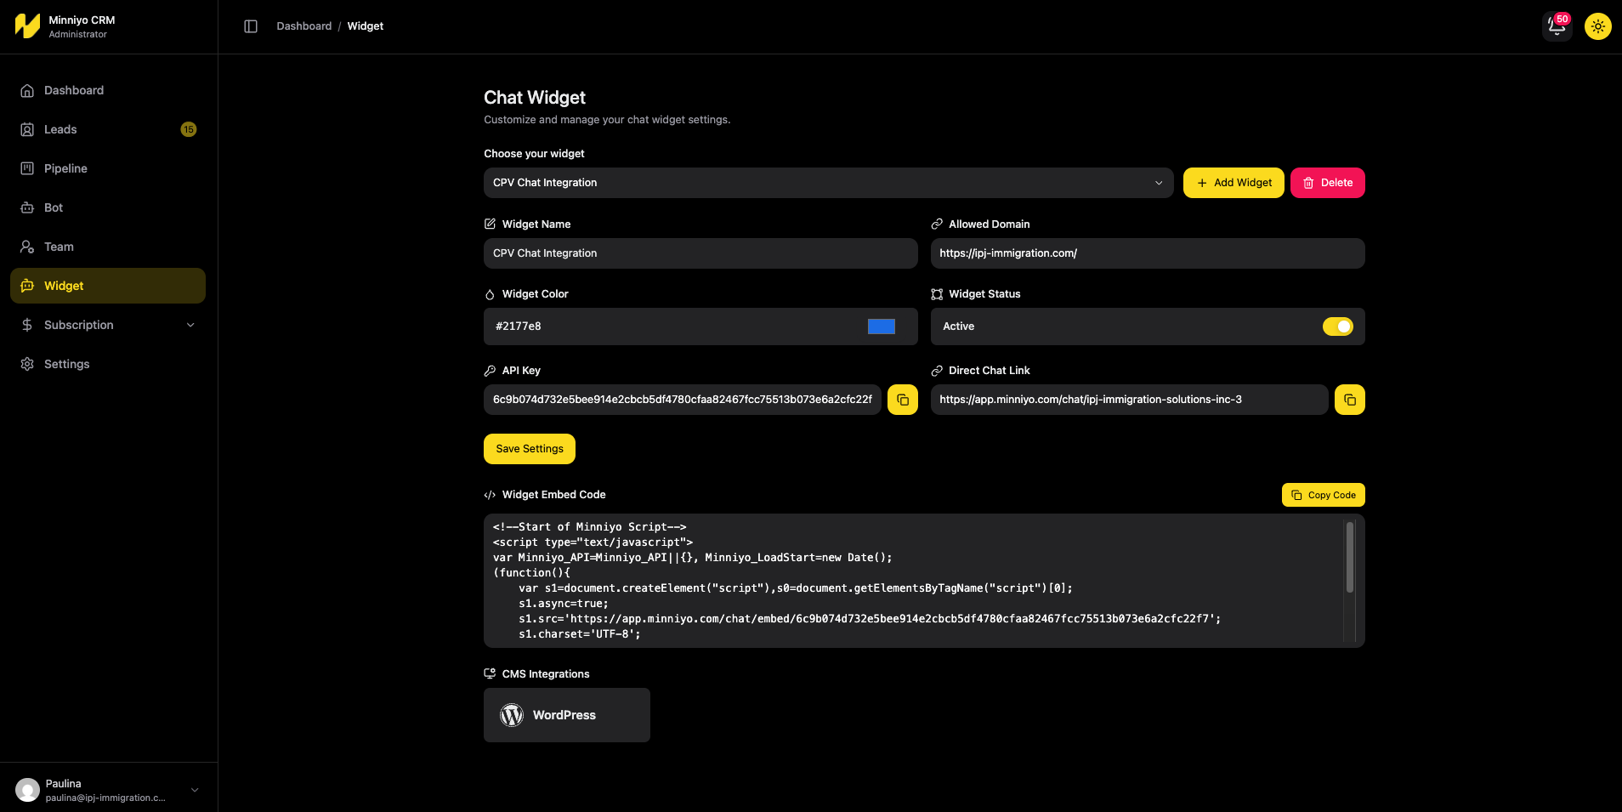
Task: Click the Bot robot icon in sidebar
Action: [x=27, y=207]
